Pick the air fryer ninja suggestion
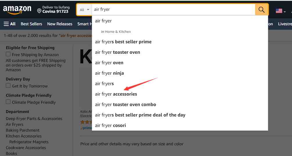Image resolution: width=292 pixels, height=156 pixels. (109, 73)
